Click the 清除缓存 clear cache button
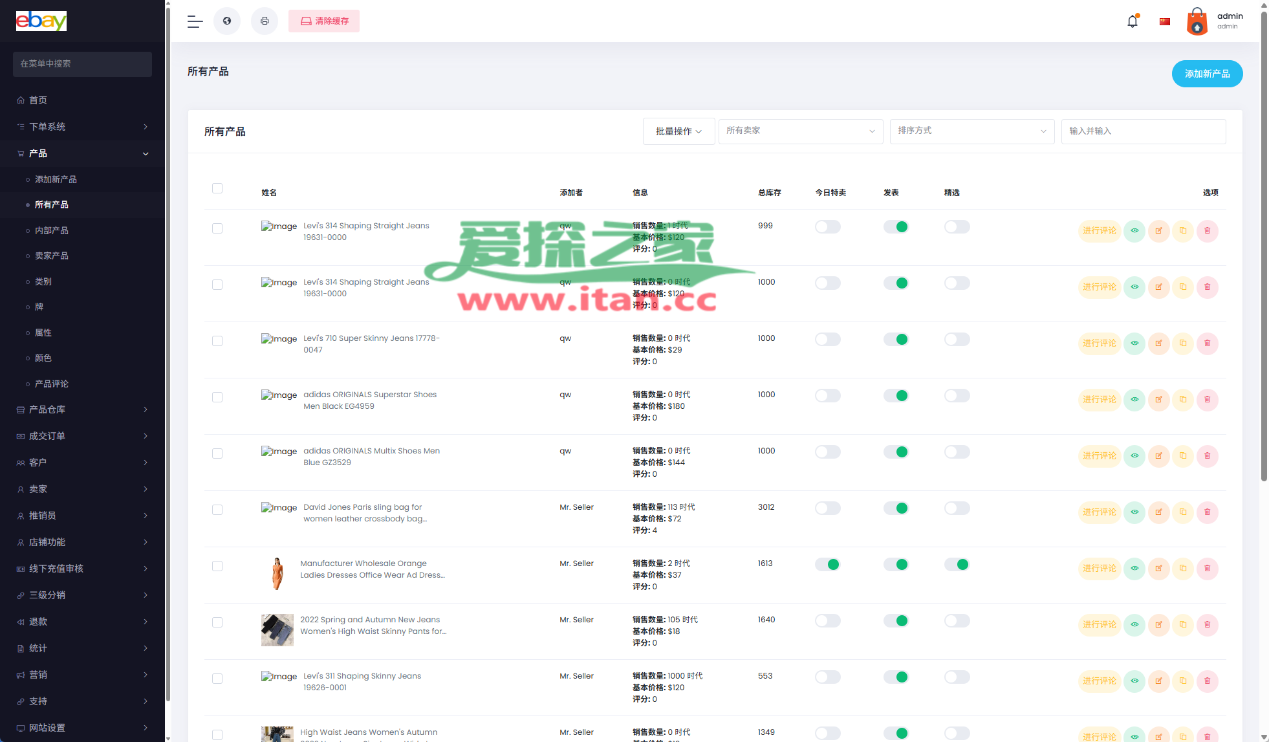Screen dimensions: 1269x742 pyautogui.click(x=324, y=21)
